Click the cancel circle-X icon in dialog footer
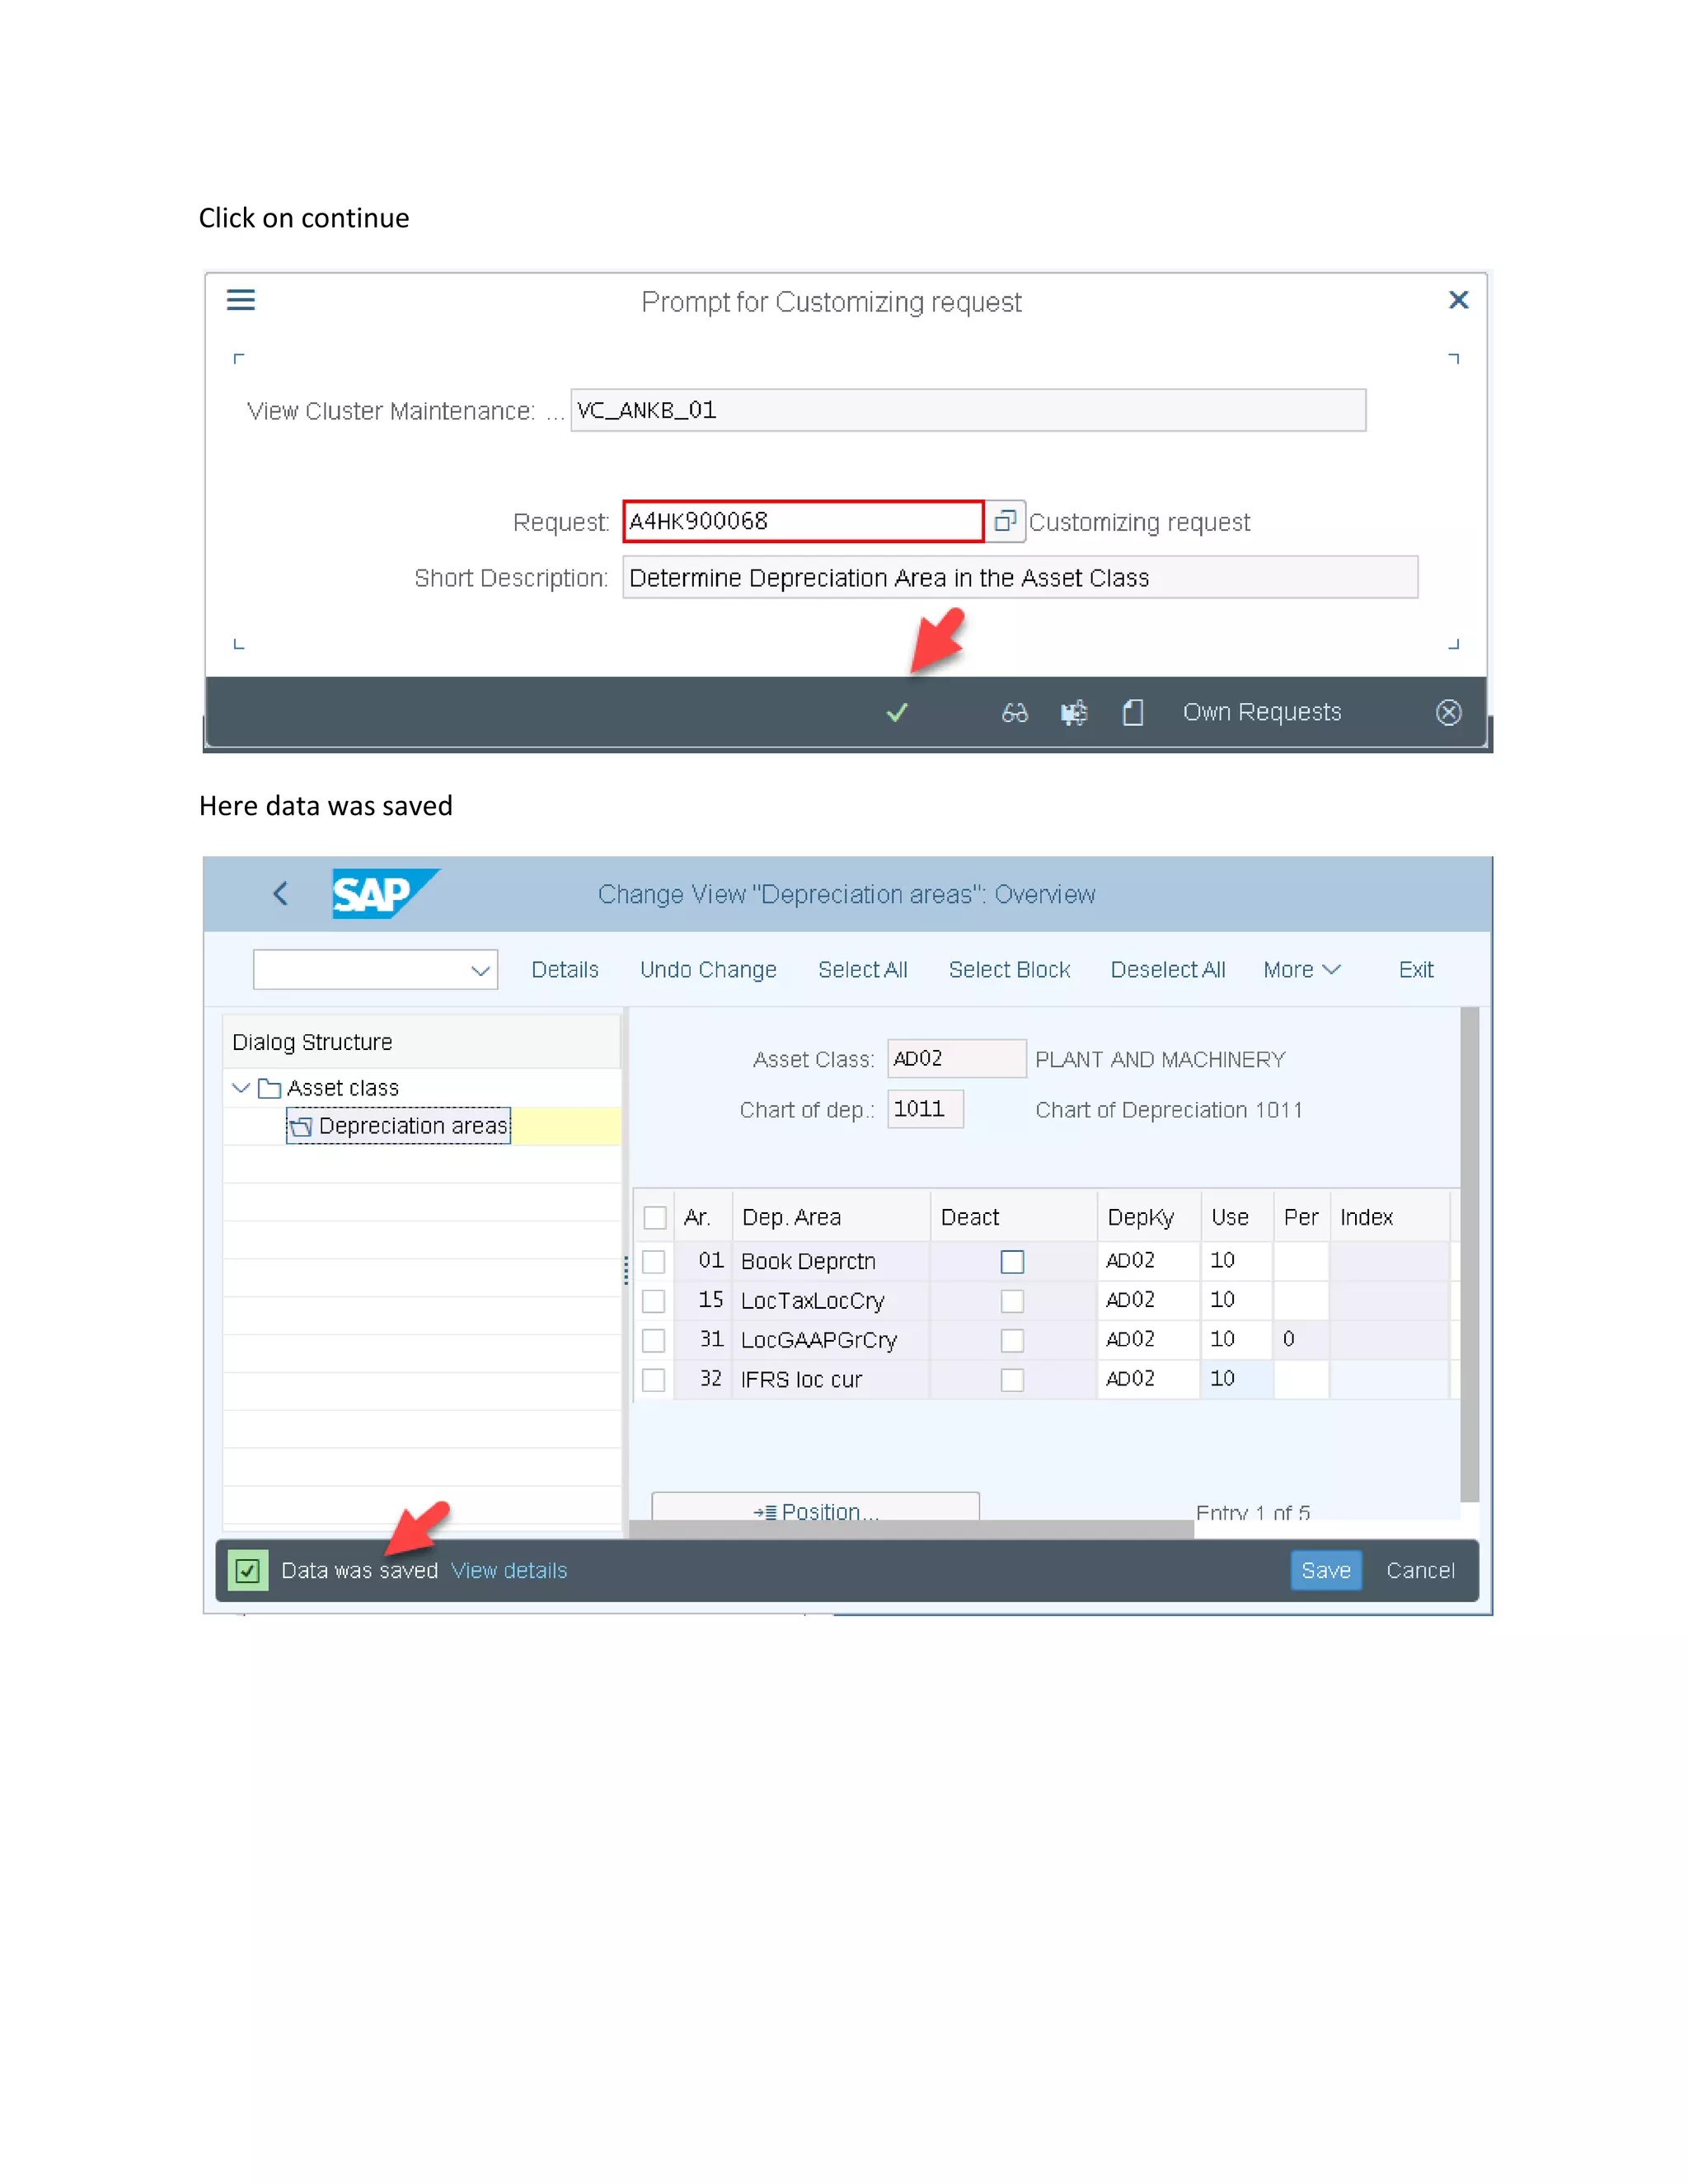Screen dimensions: 1688x2184 1448,712
